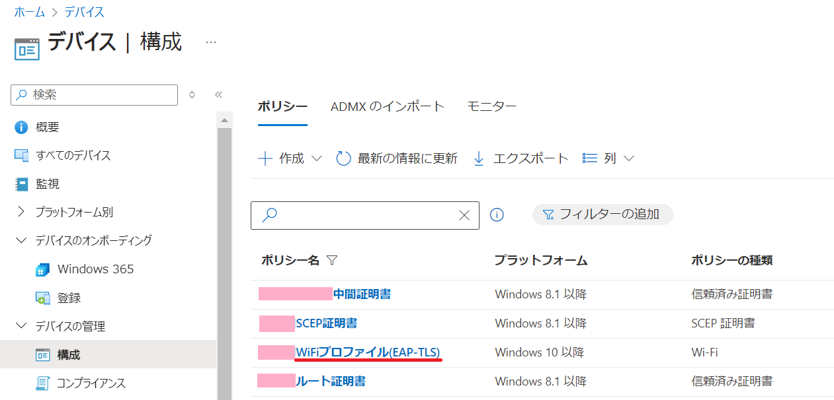Collapse the デバイスの管理 section

[x=21, y=326]
